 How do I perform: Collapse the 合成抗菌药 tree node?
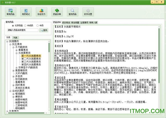[10, 91]
